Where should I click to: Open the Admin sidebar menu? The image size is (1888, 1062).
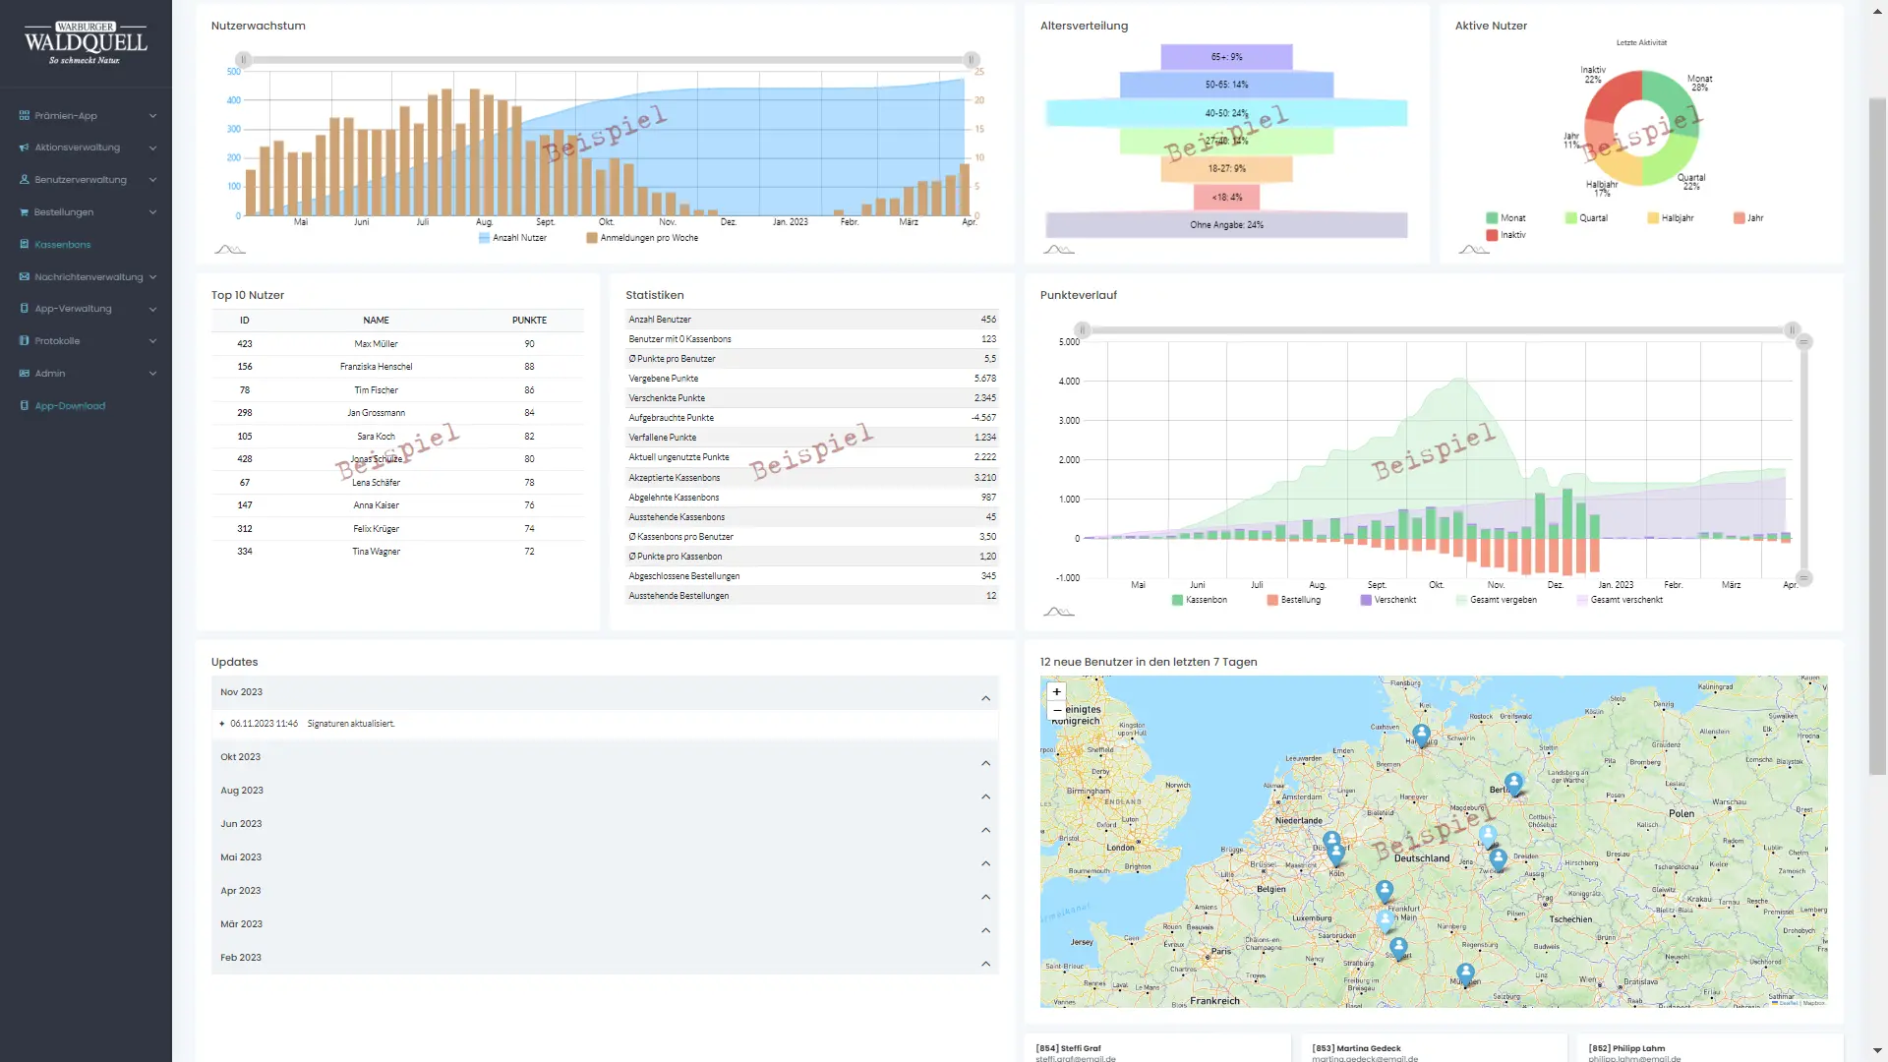[x=50, y=374]
